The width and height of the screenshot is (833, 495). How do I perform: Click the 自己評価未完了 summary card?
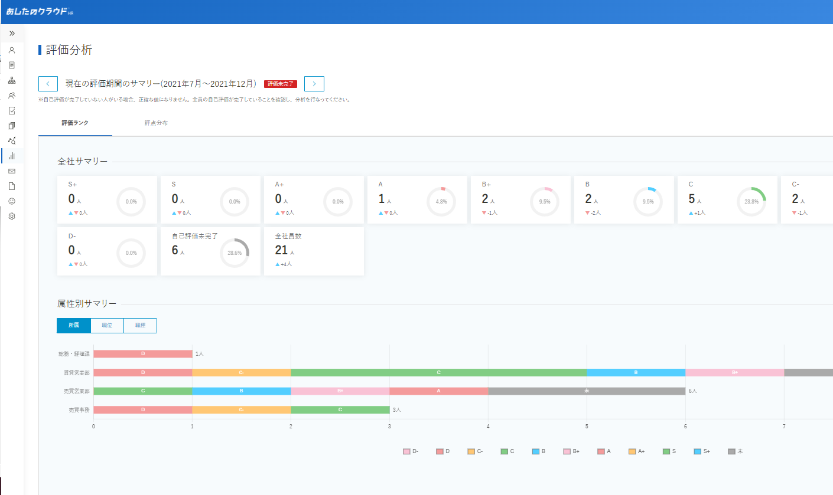210,251
